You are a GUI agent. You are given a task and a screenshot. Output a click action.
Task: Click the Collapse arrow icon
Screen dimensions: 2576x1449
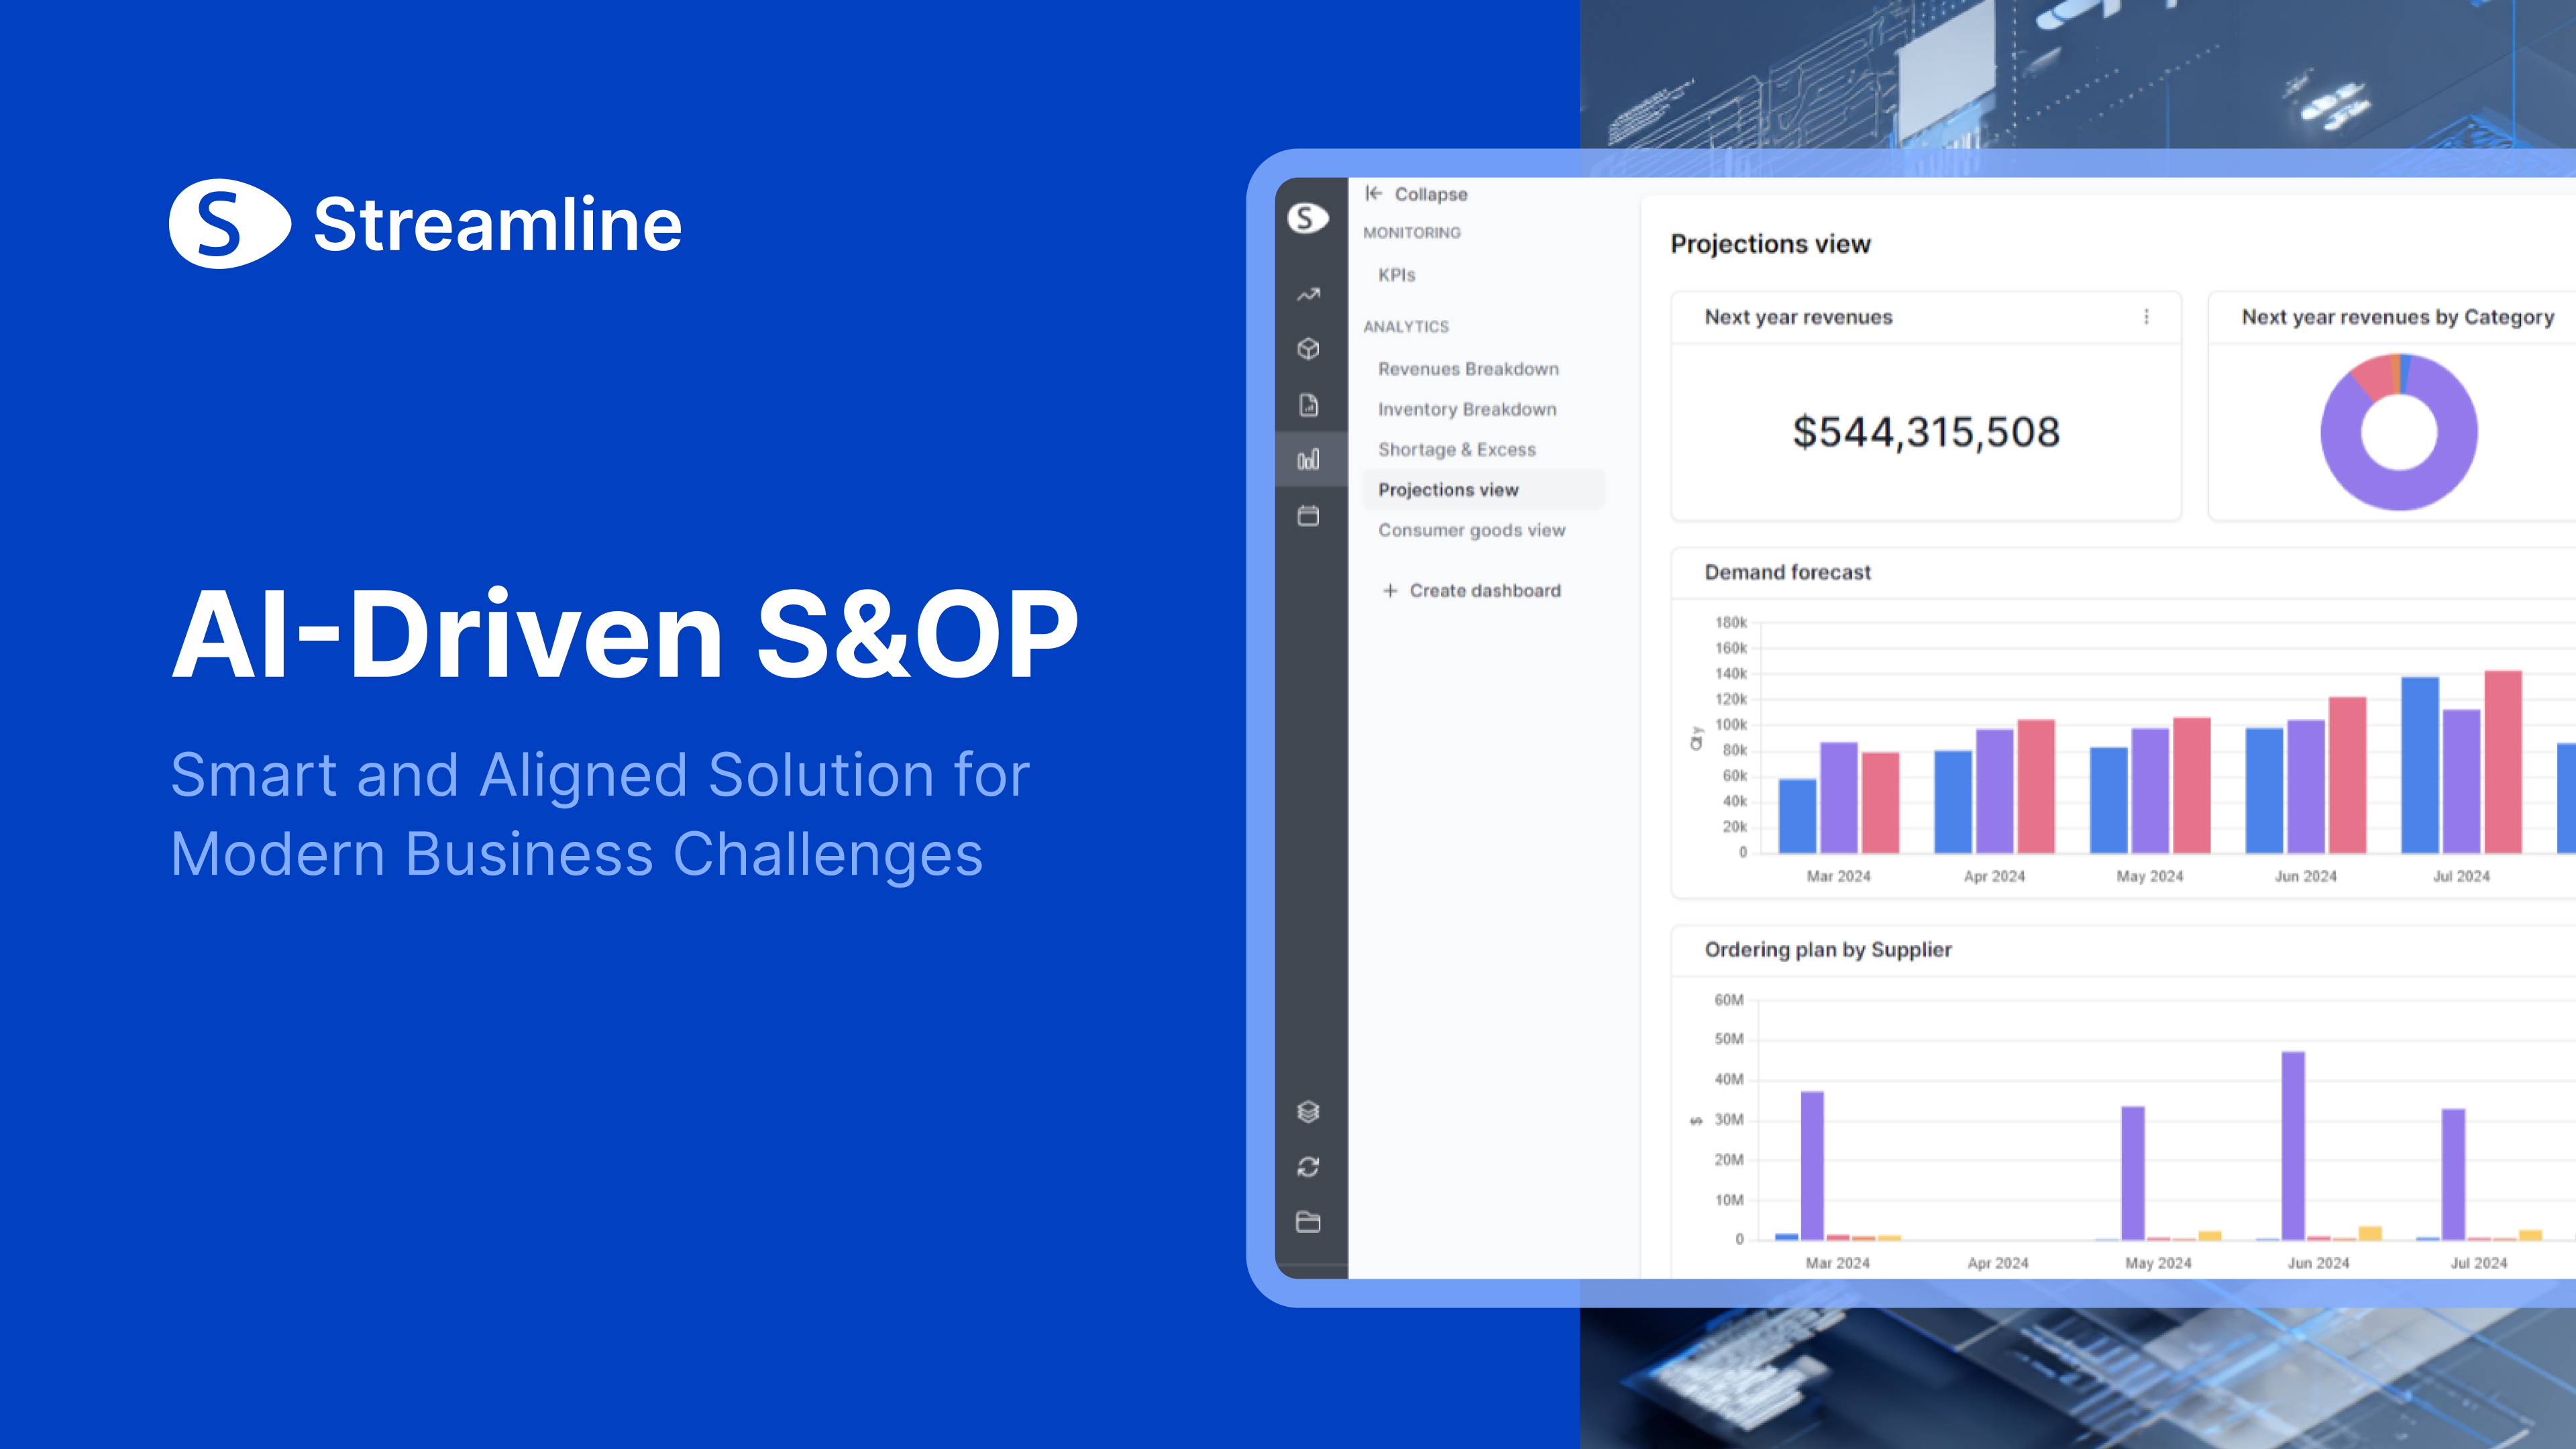[x=1374, y=194]
